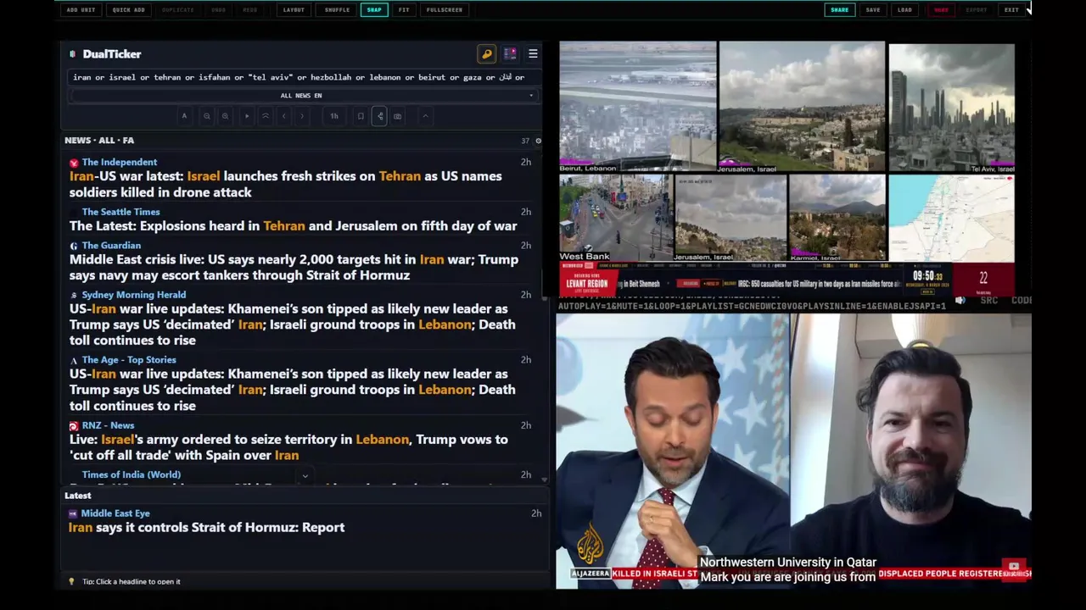
Task: Click the golden key icon in DualTicker header
Action: (487, 54)
